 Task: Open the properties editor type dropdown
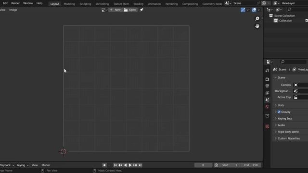[x=269, y=62]
